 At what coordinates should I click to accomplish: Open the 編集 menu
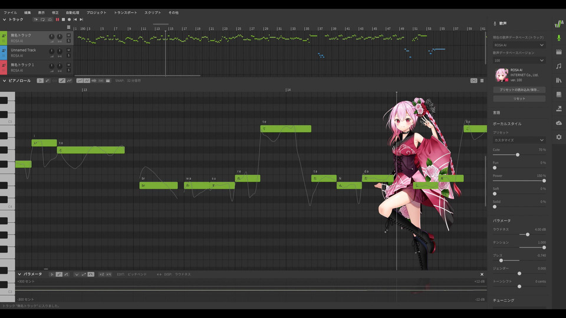point(28,12)
